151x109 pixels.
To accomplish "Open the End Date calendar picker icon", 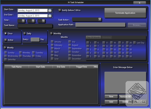I will [x=50, y=16].
